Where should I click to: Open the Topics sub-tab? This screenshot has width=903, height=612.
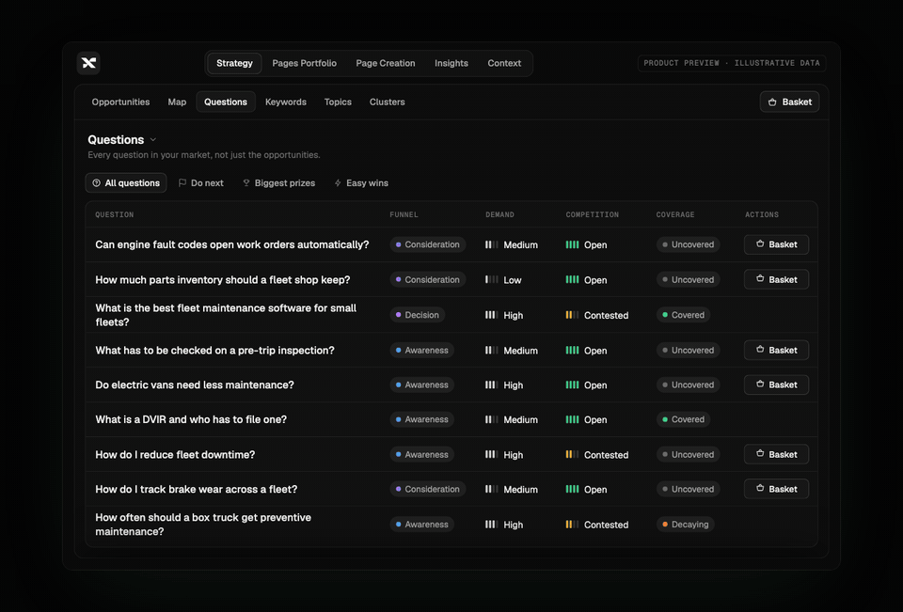tap(338, 102)
